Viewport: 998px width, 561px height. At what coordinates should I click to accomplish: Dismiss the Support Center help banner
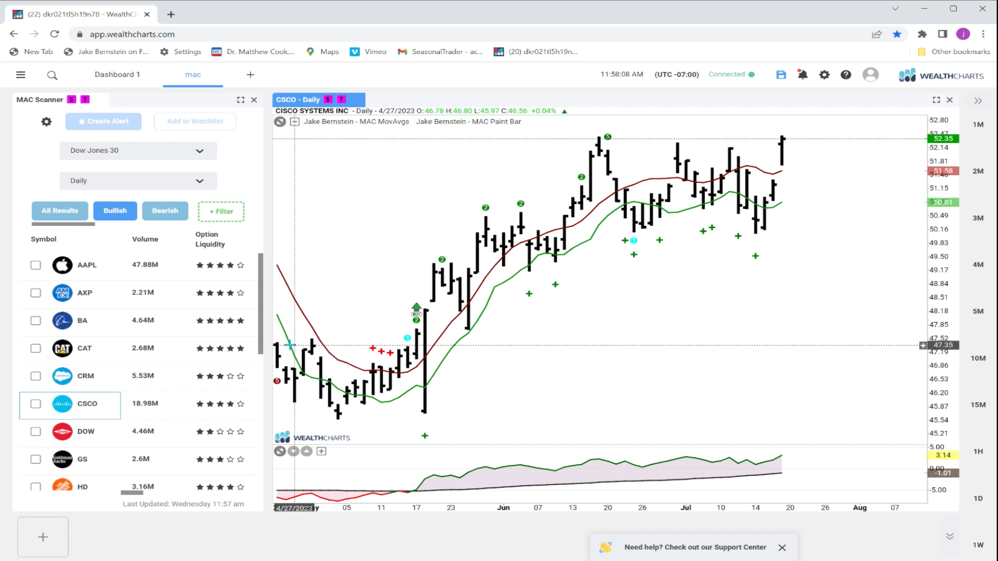coord(782,547)
